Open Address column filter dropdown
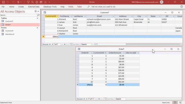The width and height of the screenshot is (185, 104). pos(132,16)
